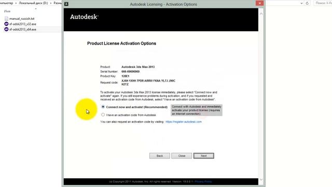The width and height of the screenshot is (332, 187).
Task: Click the Request code value text
Action: [x=148, y=83]
